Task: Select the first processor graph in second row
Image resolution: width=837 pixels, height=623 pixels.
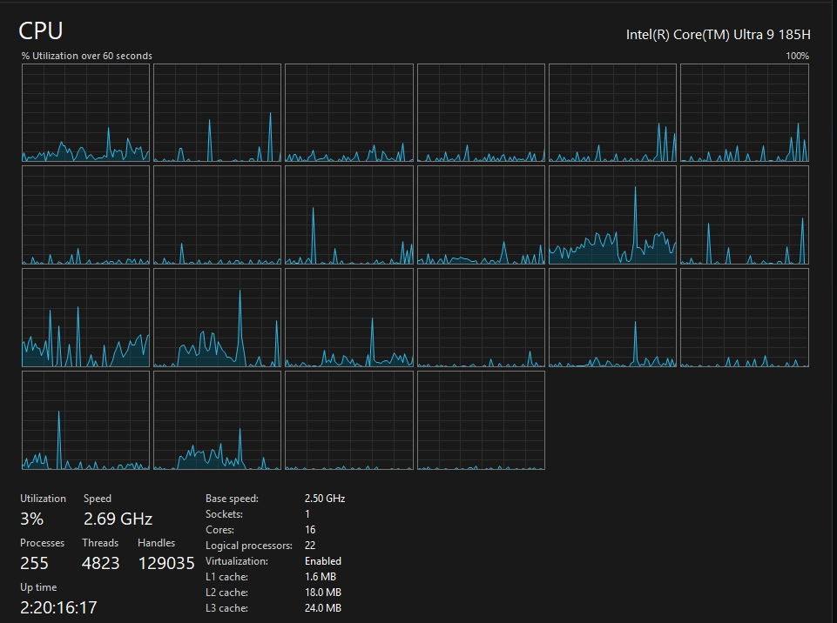Action: click(85, 215)
